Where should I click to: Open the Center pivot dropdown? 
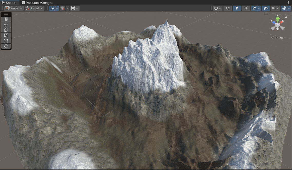tap(13, 8)
